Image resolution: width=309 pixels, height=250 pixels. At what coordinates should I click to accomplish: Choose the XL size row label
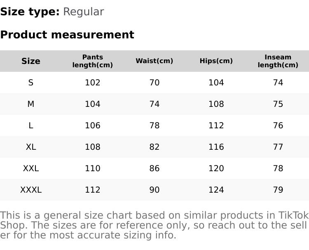click(x=31, y=147)
